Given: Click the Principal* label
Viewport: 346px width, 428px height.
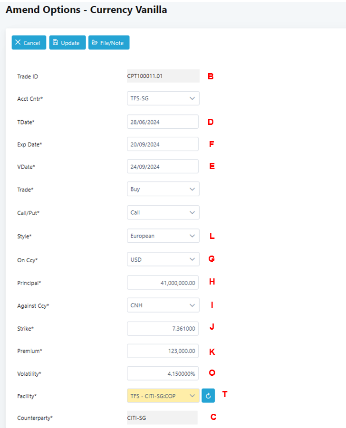Looking at the screenshot, I should point(29,283).
